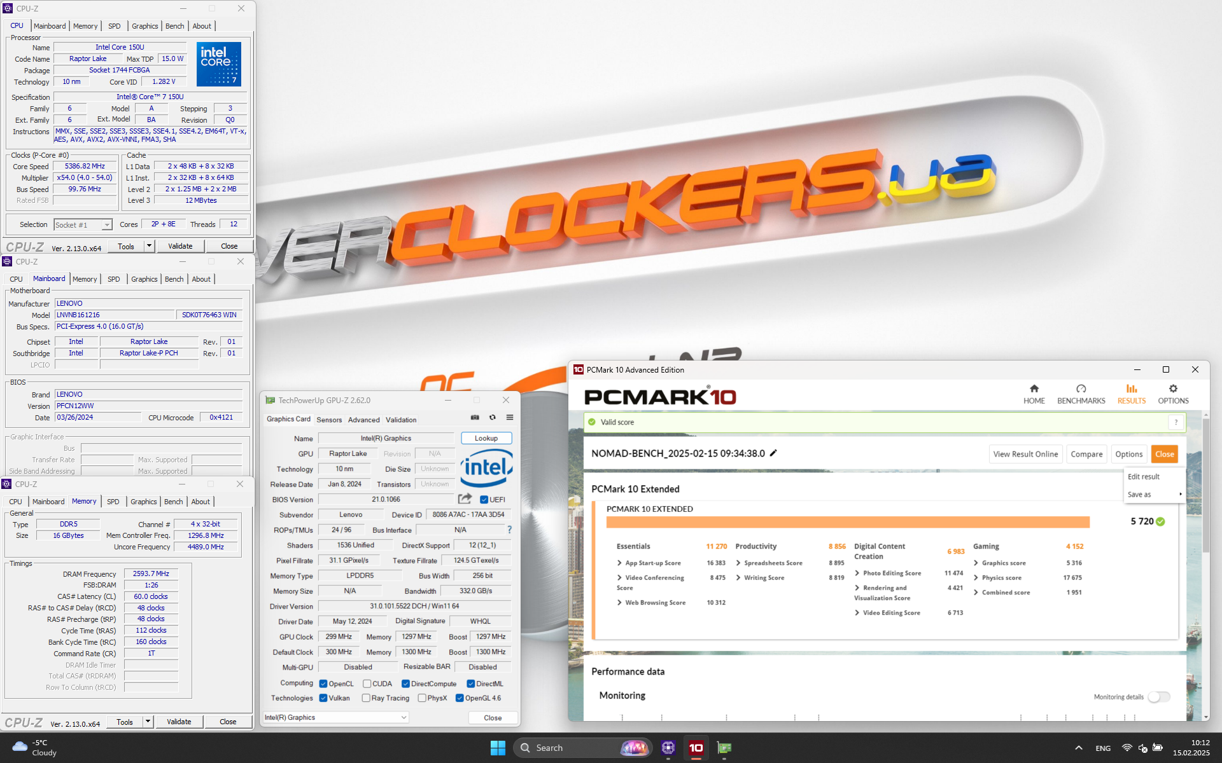This screenshot has height=763, width=1222.
Task: Switch to the Bench tab in top CPU-Z
Action: click(175, 26)
